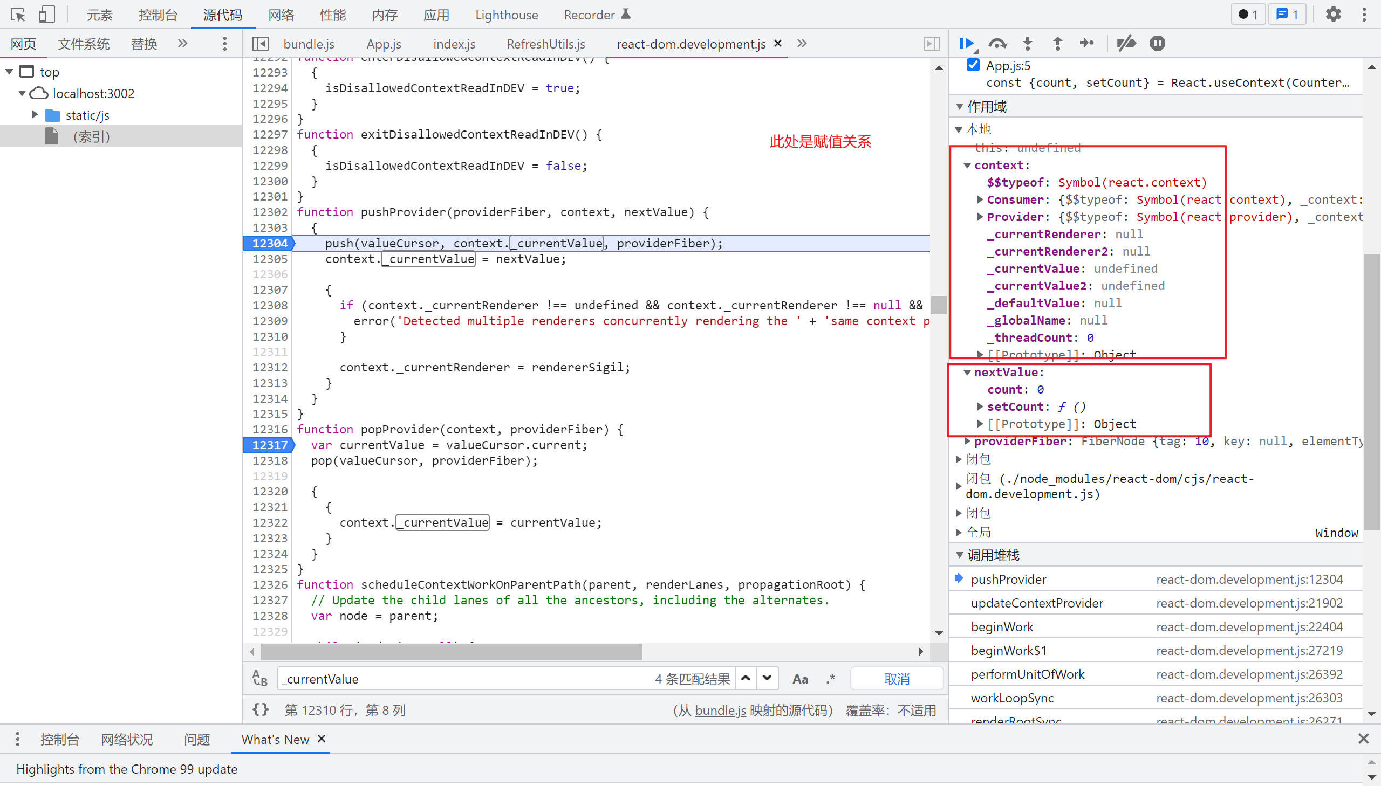1381x786 pixels.
Task: Click the Step out icon
Action: [1057, 43]
